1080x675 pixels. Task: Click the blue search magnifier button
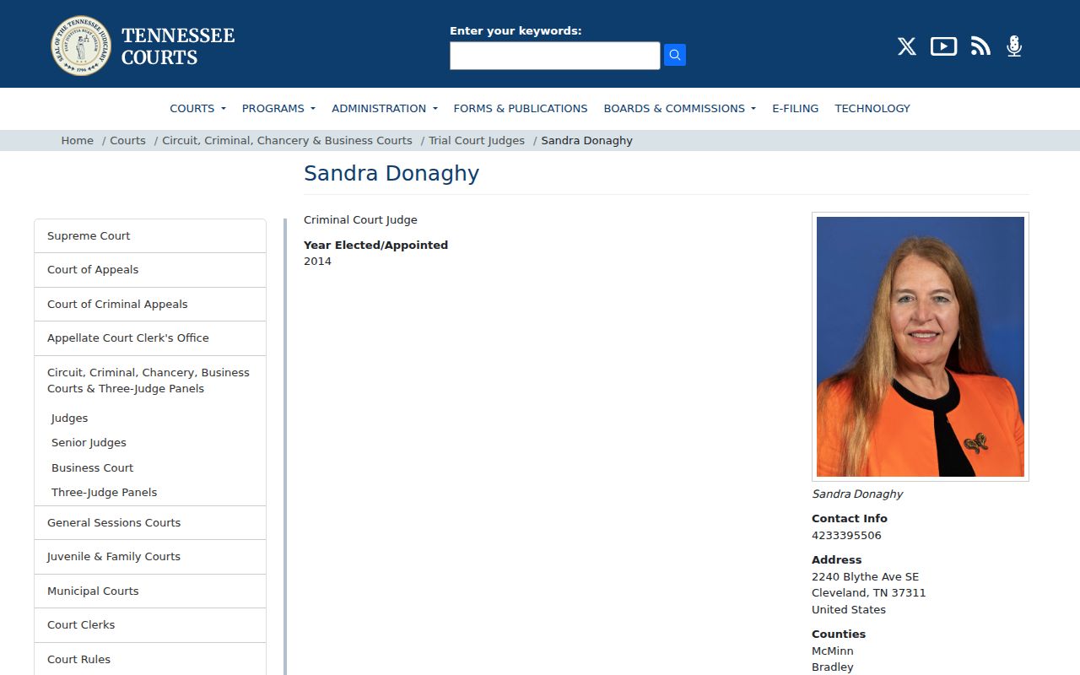coord(675,55)
